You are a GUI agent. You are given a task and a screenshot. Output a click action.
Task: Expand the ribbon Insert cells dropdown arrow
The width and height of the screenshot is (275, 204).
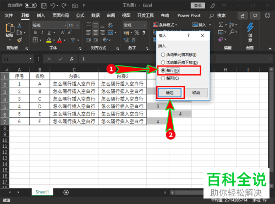point(210,25)
